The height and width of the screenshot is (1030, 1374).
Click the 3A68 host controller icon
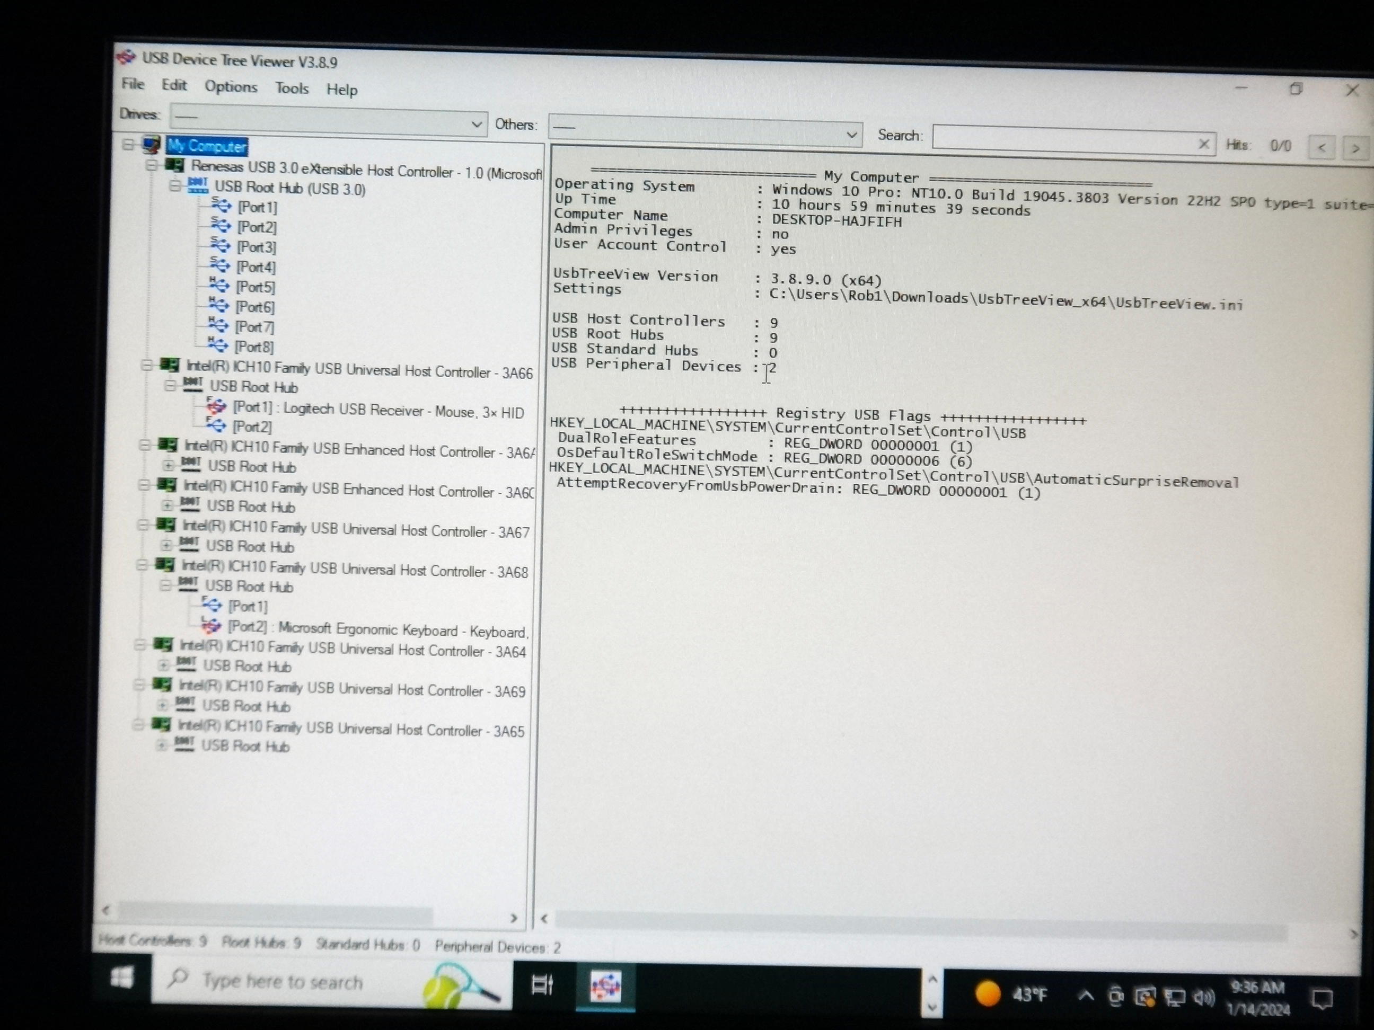(x=165, y=565)
